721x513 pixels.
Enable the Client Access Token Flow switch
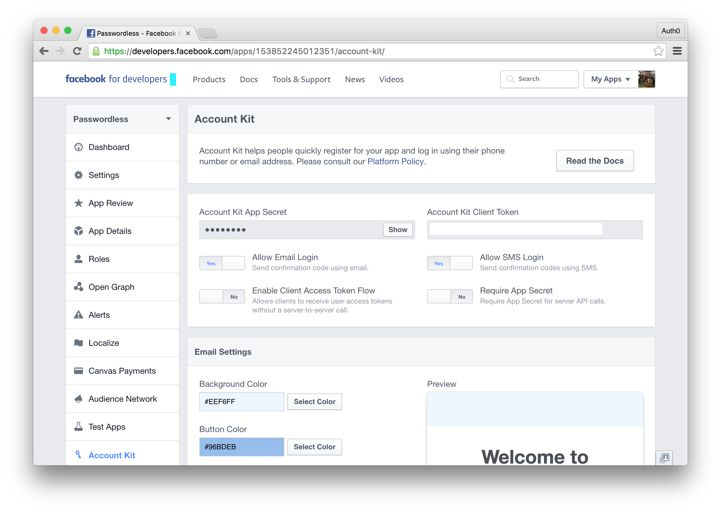(222, 297)
